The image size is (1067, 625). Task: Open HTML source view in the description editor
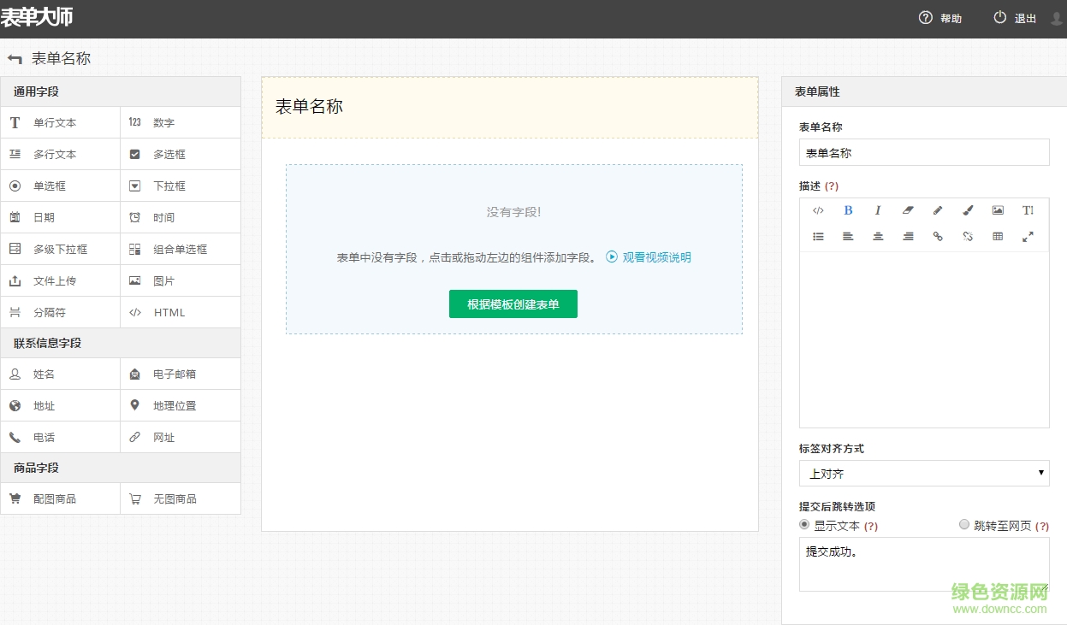tap(818, 210)
